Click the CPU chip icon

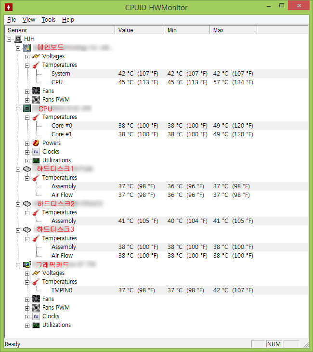point(27,109)
